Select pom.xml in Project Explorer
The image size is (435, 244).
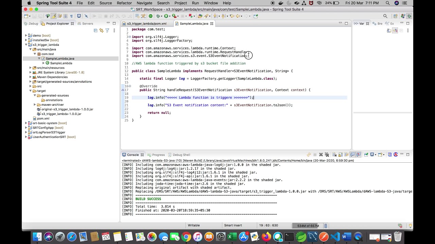tap(41, 119)
